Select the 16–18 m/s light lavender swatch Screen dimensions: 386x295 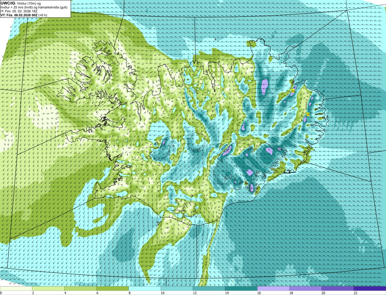point(273,288)
